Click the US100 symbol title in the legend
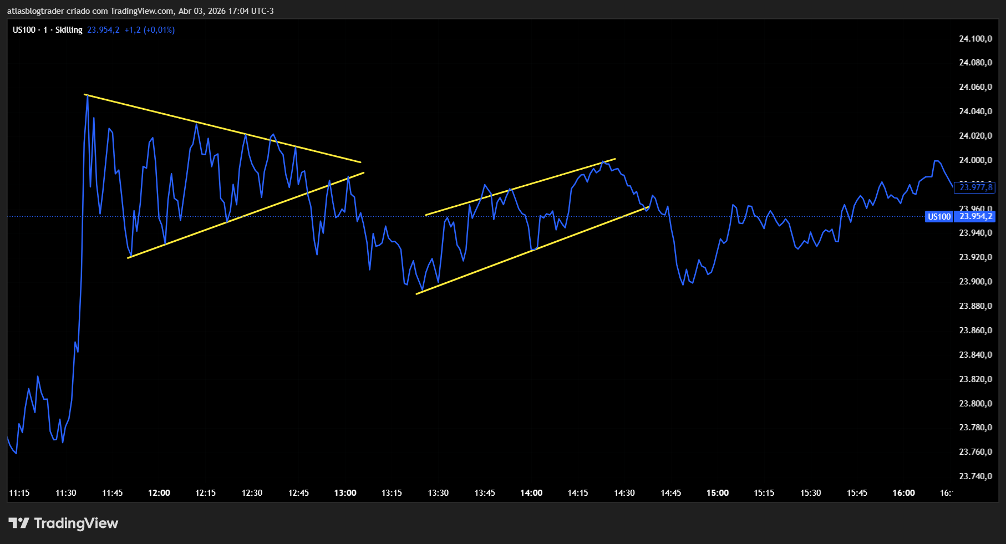The width and height of the screenshot is (1006, 544). 24,30
